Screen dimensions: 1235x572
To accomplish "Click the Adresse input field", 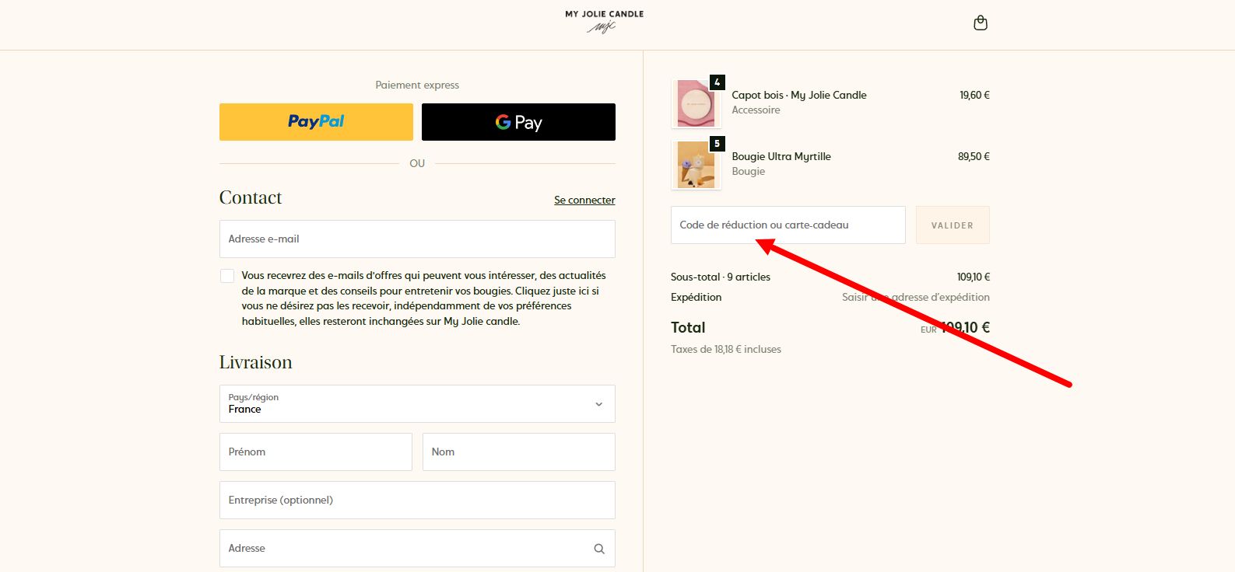I will tap(417, 548).
